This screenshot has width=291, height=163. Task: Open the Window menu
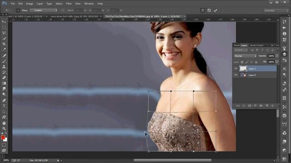point(89,4)
